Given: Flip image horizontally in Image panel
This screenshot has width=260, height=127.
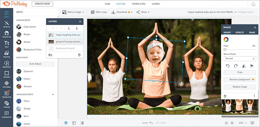Looking at the screenshot, I should [244, 66].
